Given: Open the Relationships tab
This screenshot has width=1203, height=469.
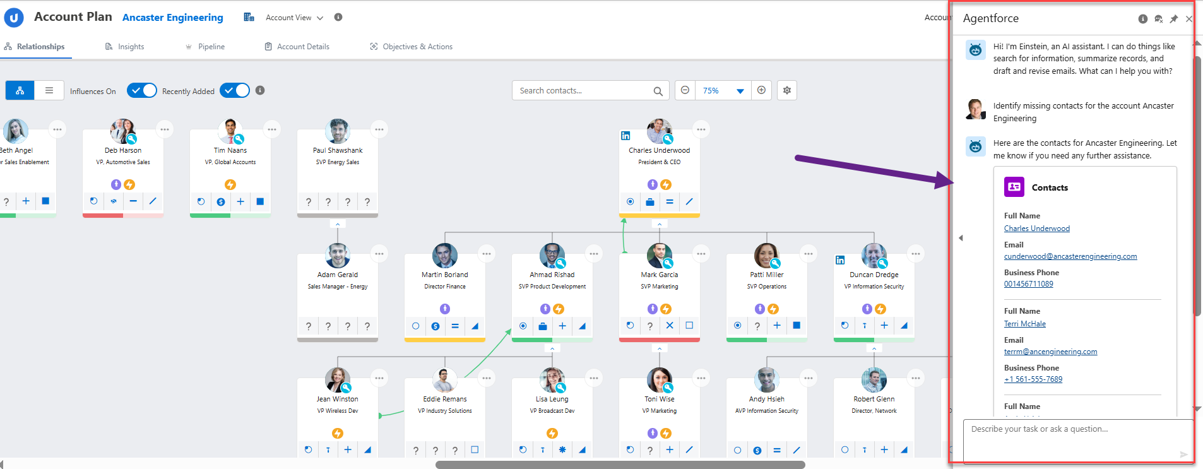Looking at the screenshot, I should coord(35,47).
